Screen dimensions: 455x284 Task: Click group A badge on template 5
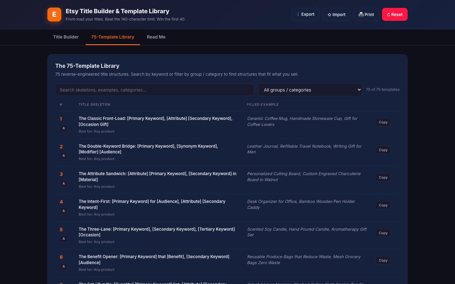64,239
